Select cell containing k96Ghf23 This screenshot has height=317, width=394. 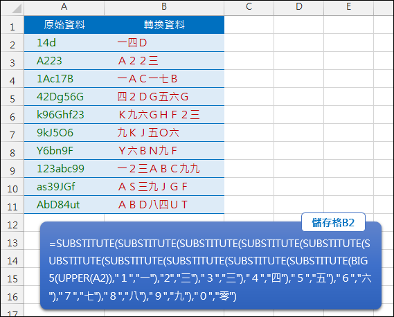pos(64,115)
